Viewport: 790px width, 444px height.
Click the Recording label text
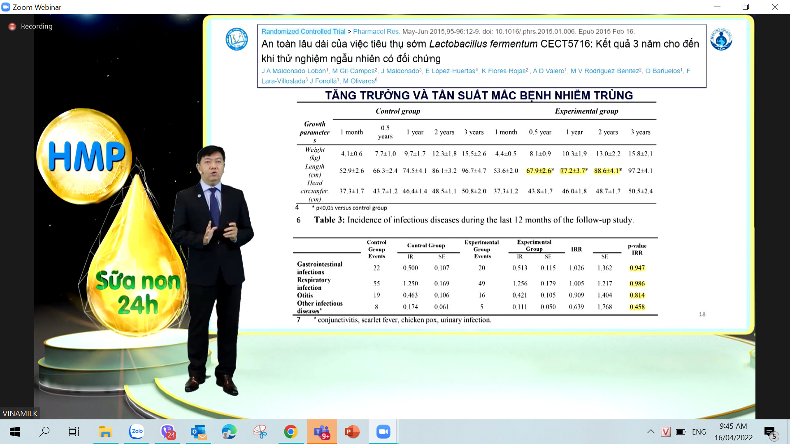coord(37,26)
